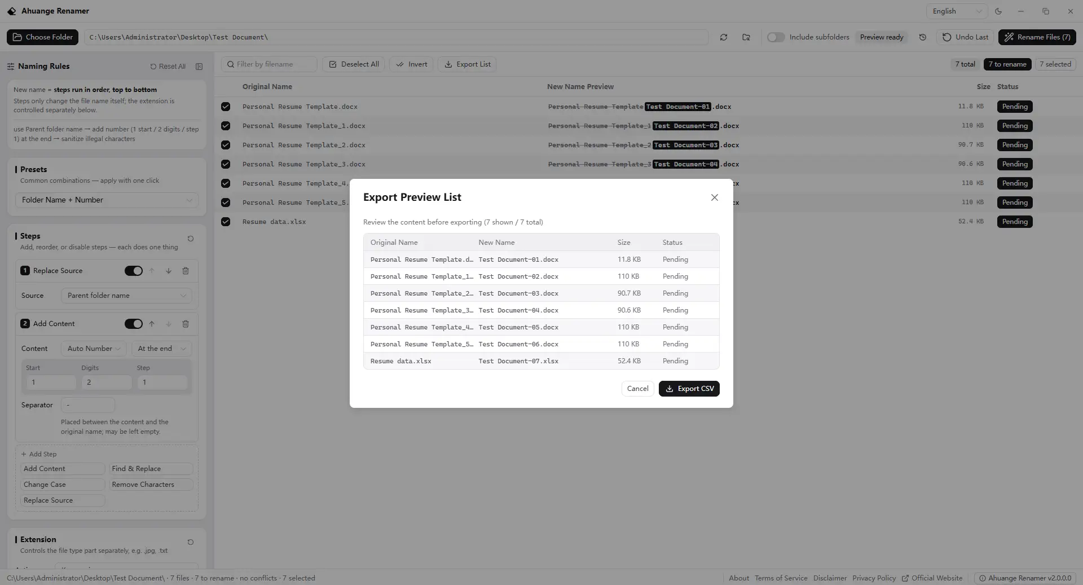This screenshot has height=585, width=1083.
Task: Open the English language dropdown
Action: 957,11
